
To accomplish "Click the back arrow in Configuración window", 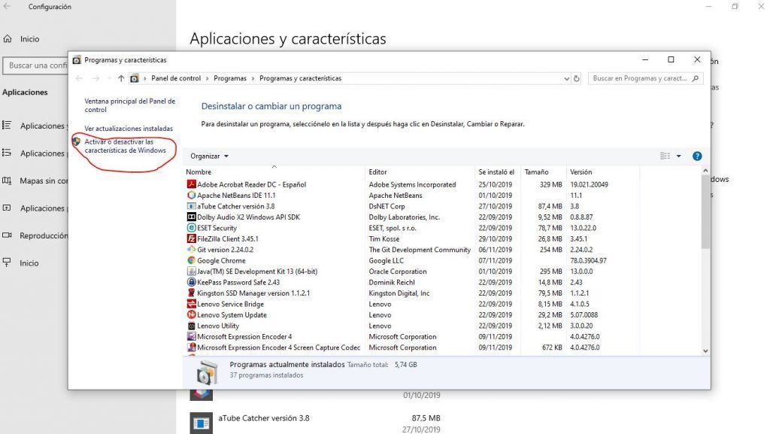I will [x=7, y=6].
